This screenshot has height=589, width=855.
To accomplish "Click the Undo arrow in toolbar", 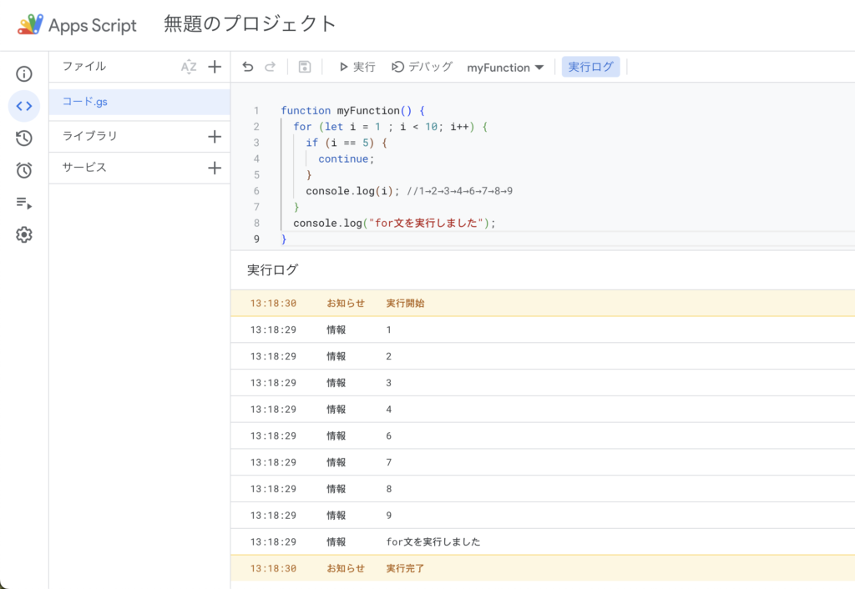I will (248, 67).
